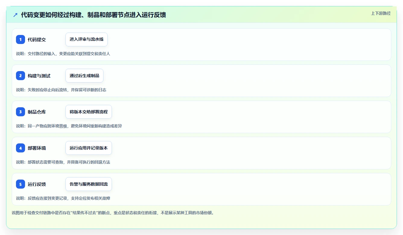Click the footer caption 该图用于检查交付链路
Image resolution: width=403 pixels, height=235 pixels.
tap(113, 213)
